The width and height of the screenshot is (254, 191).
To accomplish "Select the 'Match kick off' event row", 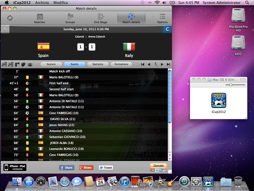I will point(84,71).
